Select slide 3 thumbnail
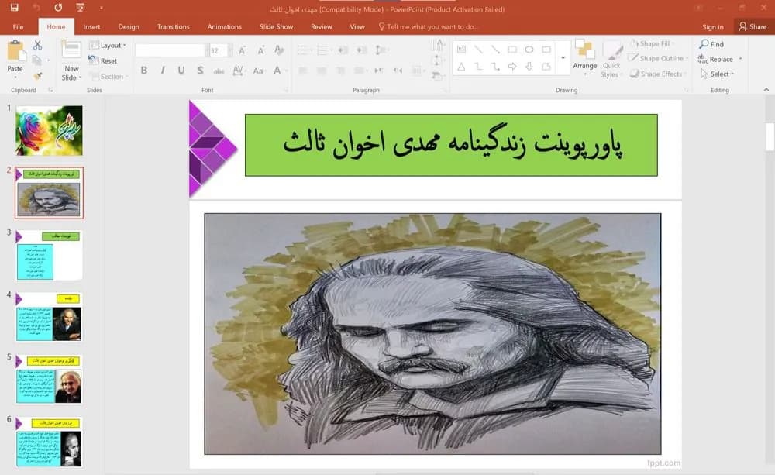Viewport: 775px width, 475px height. point(49,255)
